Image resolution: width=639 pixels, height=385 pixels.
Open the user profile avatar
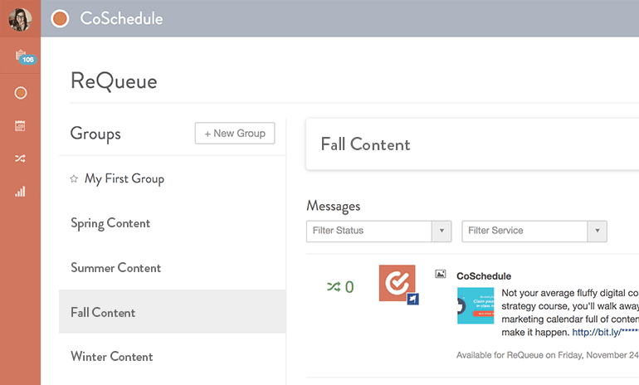tap(20, 19)
